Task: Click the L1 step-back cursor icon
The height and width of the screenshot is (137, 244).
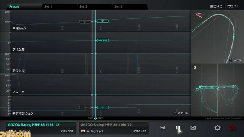Action: click(x=91, y=118)
